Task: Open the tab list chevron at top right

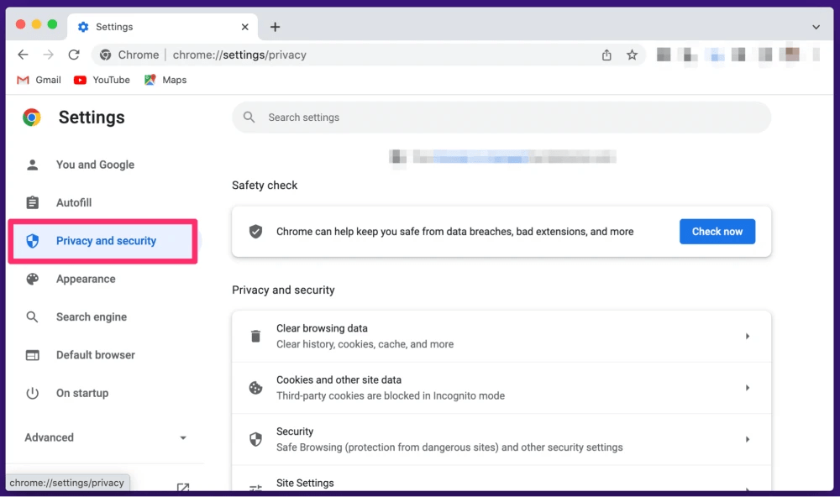Action: (815, 26)
